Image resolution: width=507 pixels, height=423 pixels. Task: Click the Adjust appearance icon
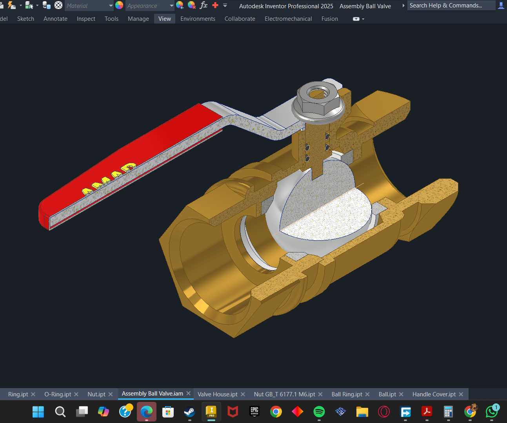tap(180, 5)
